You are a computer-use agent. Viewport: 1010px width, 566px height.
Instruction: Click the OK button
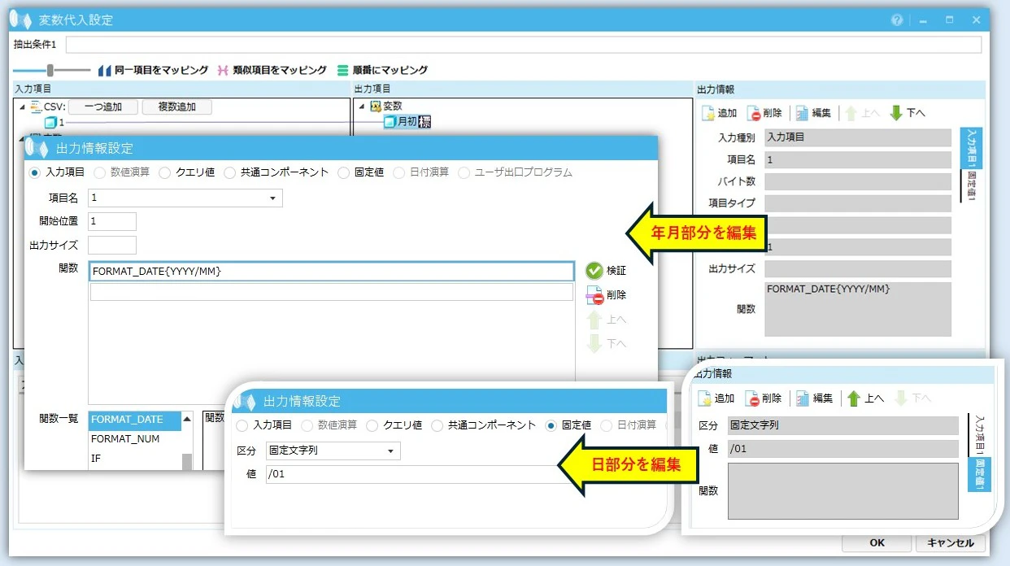coord(877,542)
